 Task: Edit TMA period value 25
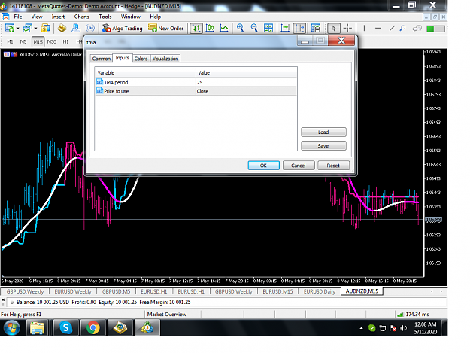point(246,82)
